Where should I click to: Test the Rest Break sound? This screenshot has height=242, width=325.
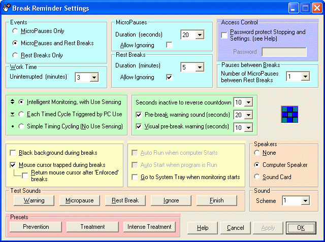point(125,200)
